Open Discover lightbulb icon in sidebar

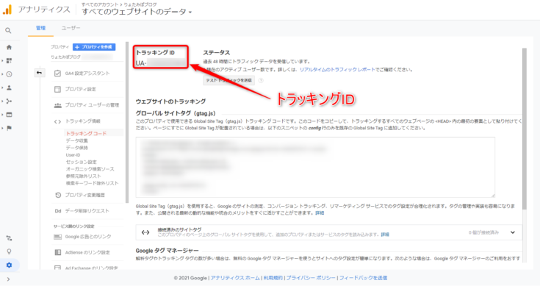tap(9, 251)
